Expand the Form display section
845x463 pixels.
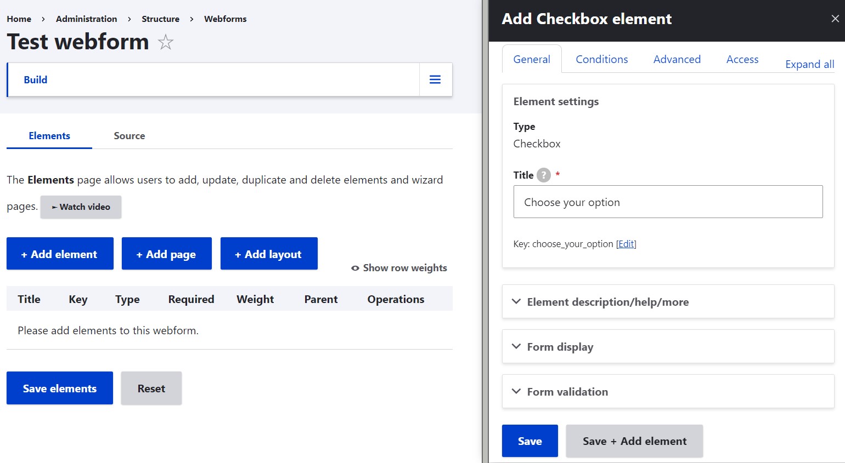559,346
